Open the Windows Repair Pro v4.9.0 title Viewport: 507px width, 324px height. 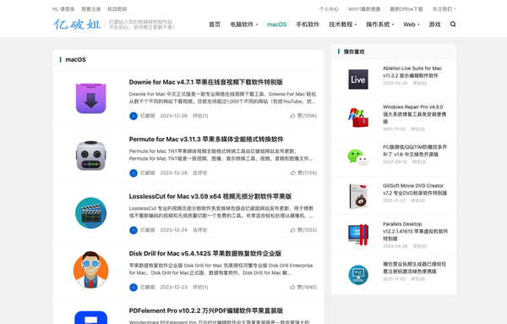tap(415, 114)
